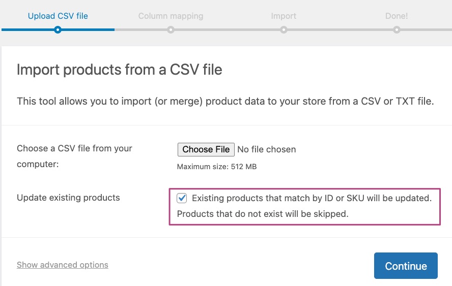
Task: Click the Done! step circle marker
Action: tap(397, 30)
